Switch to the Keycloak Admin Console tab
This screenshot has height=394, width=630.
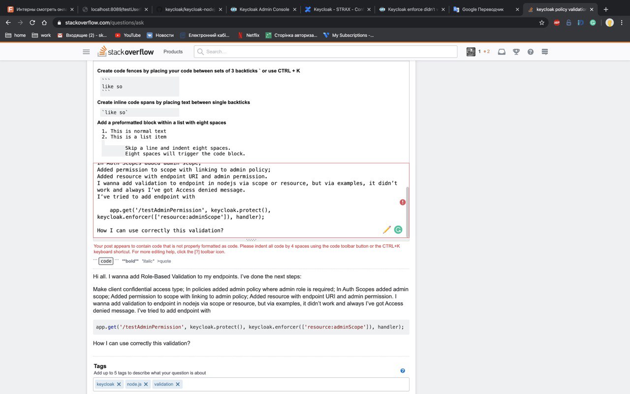click(264, 9)
